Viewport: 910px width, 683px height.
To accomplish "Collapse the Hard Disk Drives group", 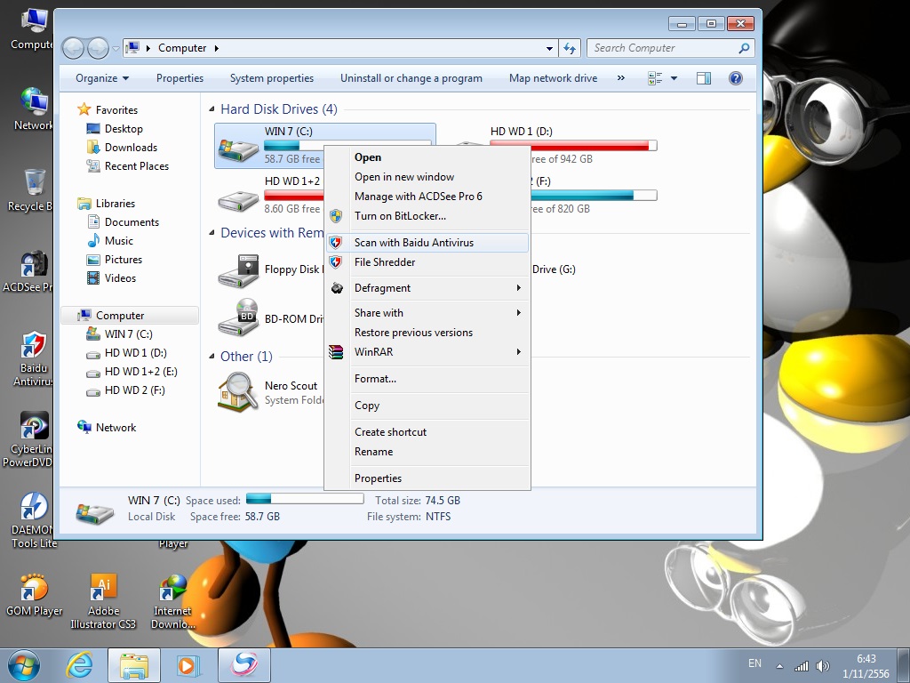I will 212,109.
